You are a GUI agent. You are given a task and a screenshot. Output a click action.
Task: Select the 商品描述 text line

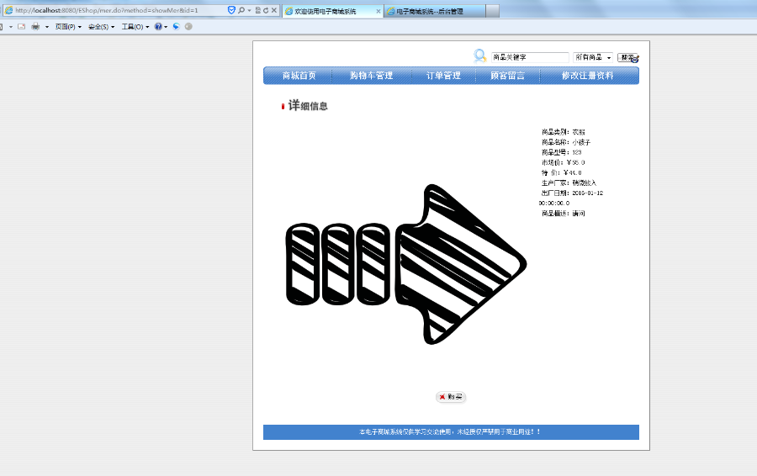[563, 214]
